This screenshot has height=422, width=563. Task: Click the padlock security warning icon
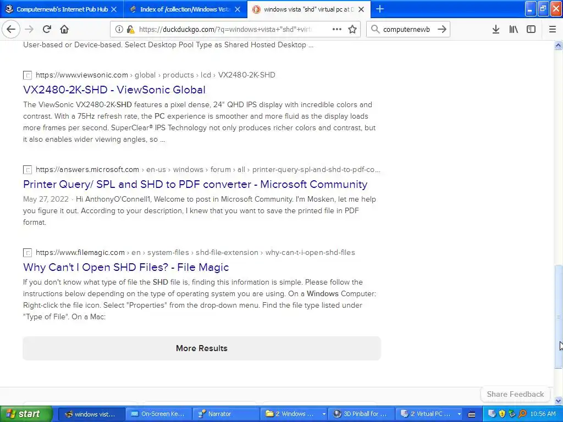130,30
